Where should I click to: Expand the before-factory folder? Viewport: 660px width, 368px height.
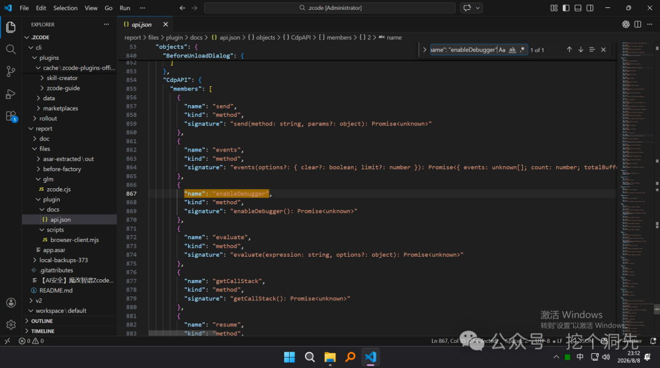tap(70, 169)
